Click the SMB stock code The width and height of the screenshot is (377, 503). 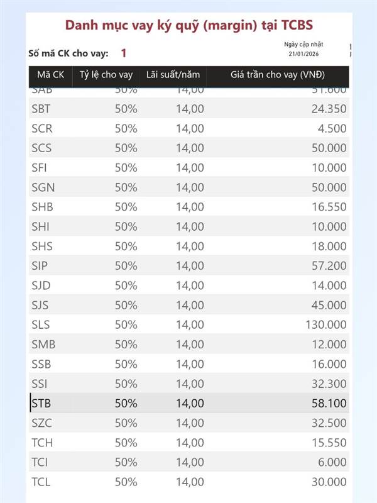42,345
